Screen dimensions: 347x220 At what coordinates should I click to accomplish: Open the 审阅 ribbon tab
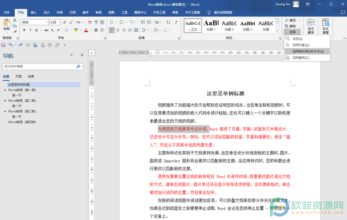(98, 12)
